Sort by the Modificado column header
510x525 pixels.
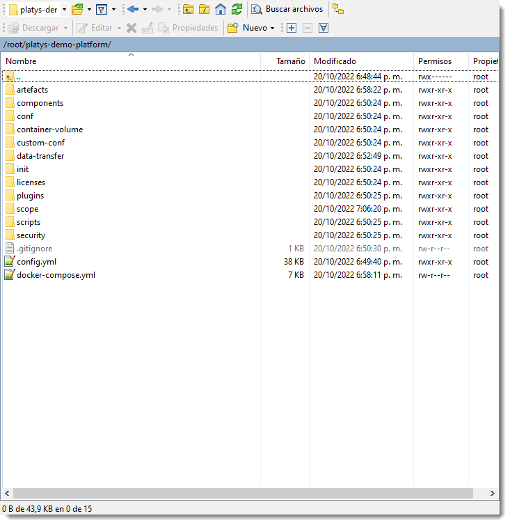tap(335, 61)
